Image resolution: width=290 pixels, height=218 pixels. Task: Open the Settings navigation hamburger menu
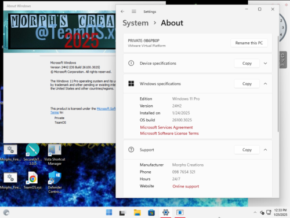click(x=134, y=12)
